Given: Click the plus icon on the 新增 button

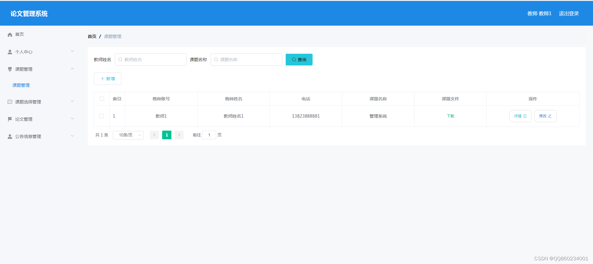Looking at the screenshot, I should tap(103, 79).
